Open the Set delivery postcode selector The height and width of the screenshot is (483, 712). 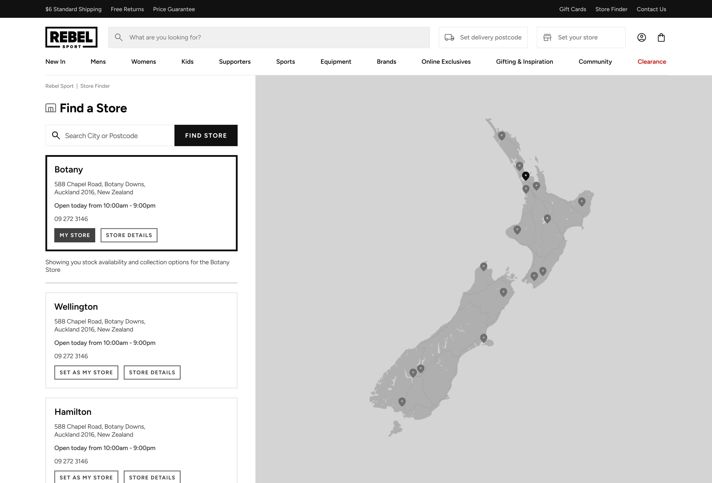click(483, 37)
